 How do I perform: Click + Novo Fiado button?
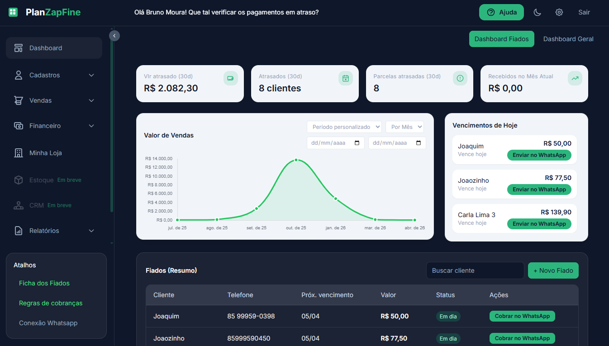coord(553,270)
